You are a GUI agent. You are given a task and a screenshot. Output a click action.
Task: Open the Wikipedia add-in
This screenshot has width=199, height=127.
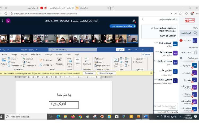point(59,61)
